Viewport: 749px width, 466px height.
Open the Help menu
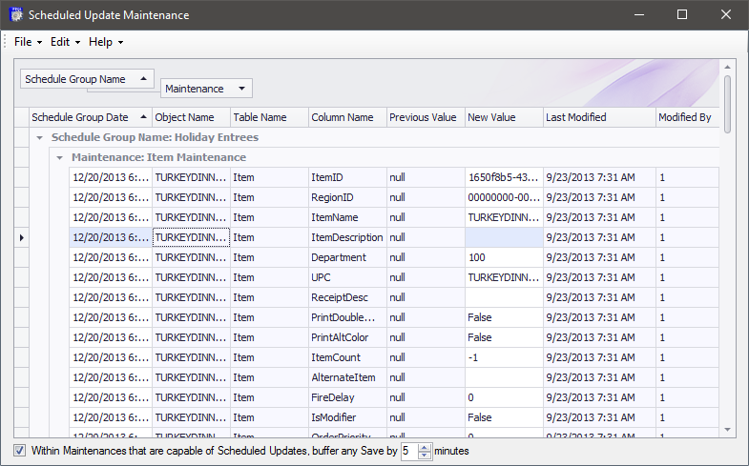106,42
